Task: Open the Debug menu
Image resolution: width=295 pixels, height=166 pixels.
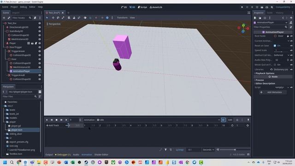Action: (24, 7)
